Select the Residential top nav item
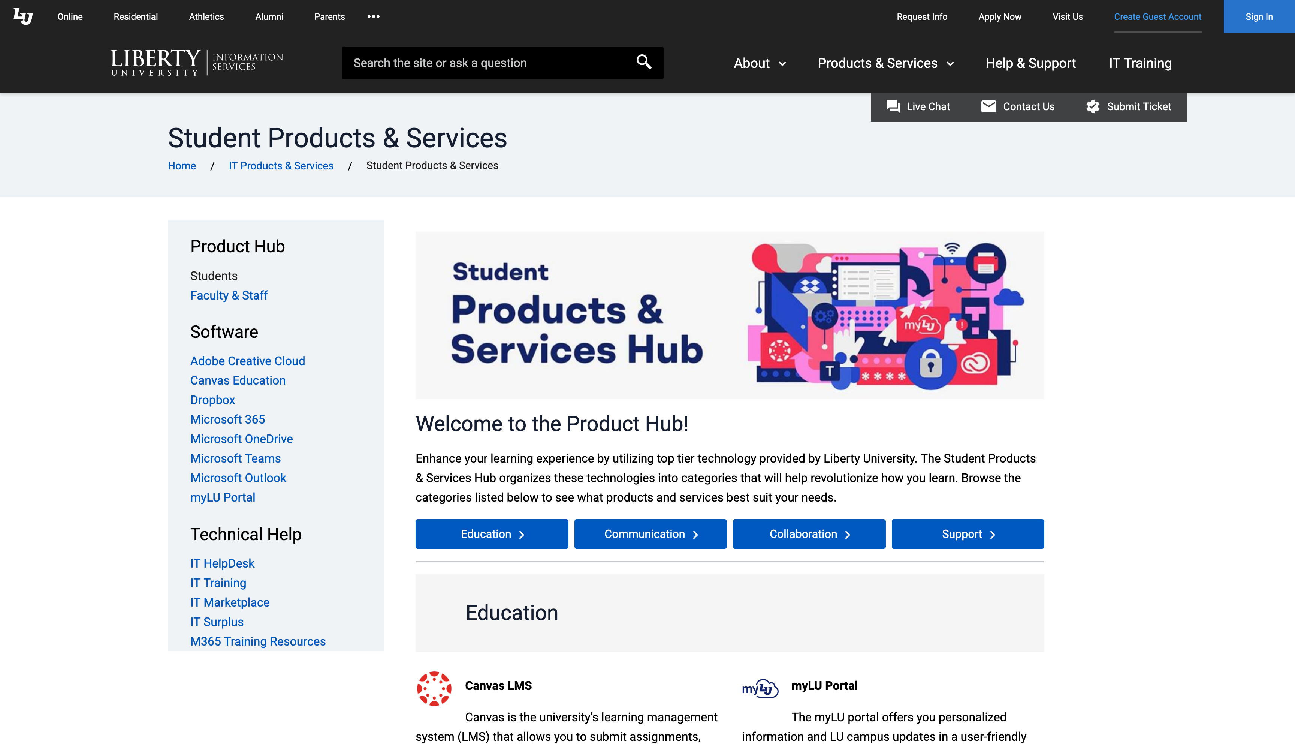 136,16
